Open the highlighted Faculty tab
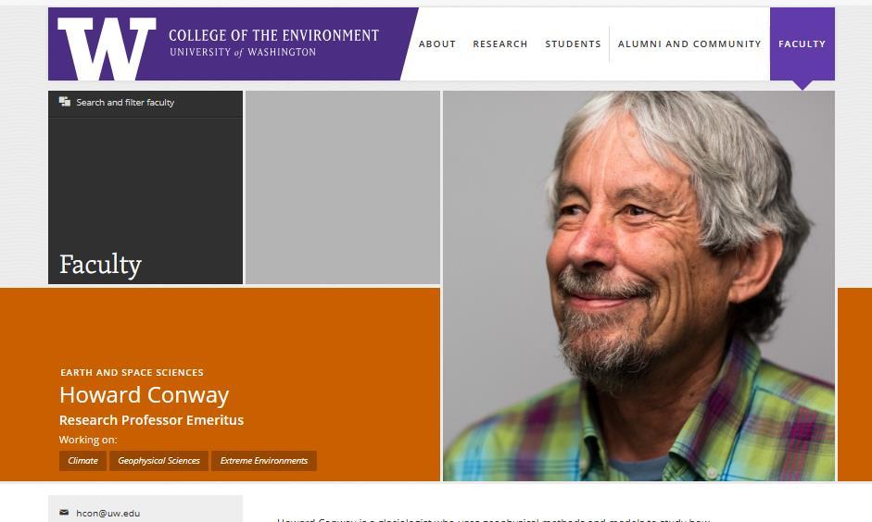Screen dimensions: 872x522 coord(802,43)
